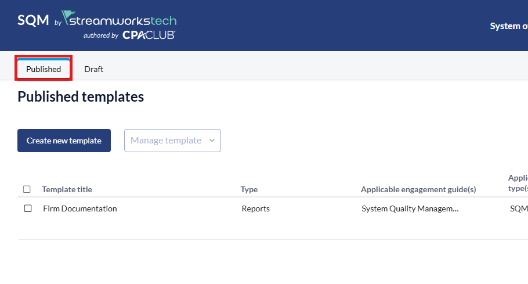Click the System Quality Managem... guide cell
The image size is (528, 284).
(410, 208)
